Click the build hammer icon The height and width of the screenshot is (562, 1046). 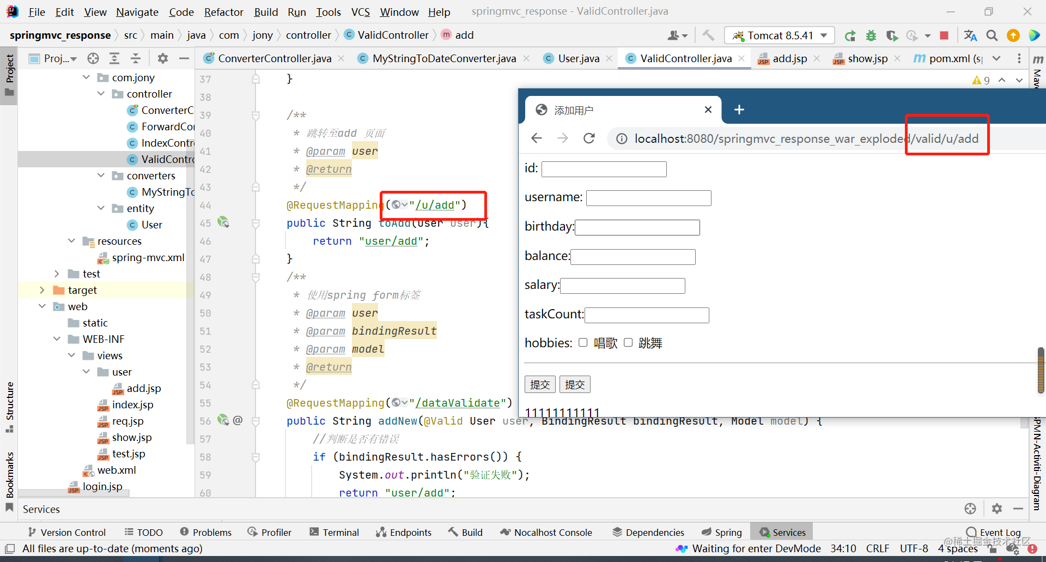708,35
